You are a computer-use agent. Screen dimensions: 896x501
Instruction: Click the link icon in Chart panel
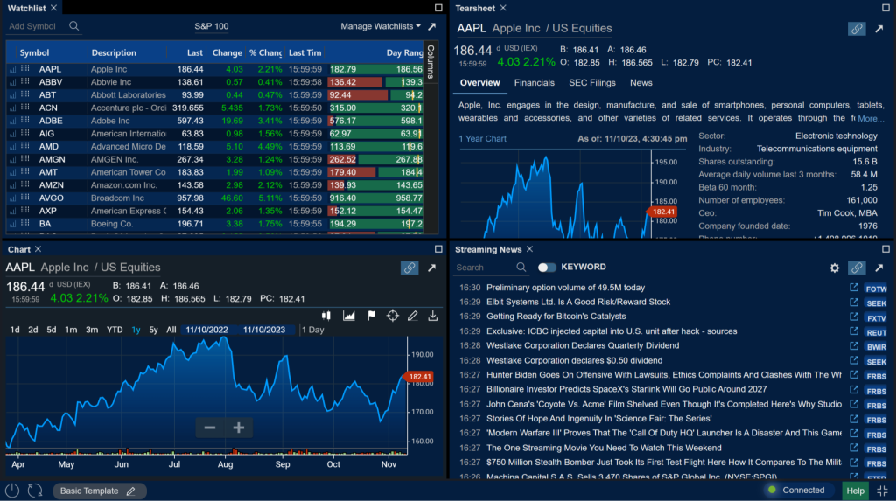pos(409,268)
